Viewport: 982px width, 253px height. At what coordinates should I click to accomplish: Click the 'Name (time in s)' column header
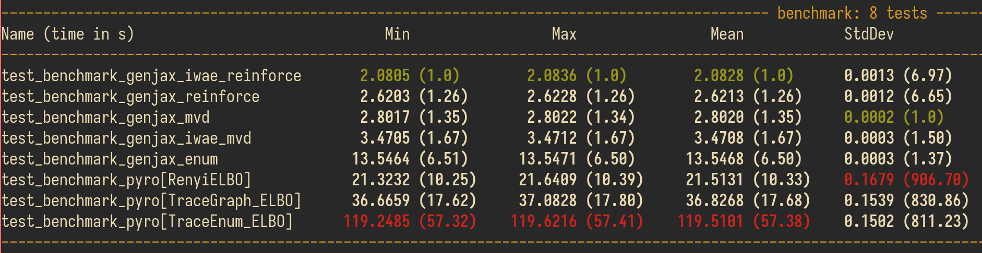point(68,35)
